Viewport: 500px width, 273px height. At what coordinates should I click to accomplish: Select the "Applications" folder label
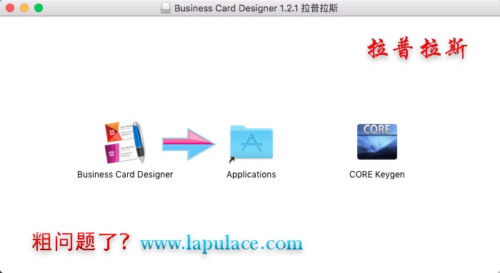251,175
